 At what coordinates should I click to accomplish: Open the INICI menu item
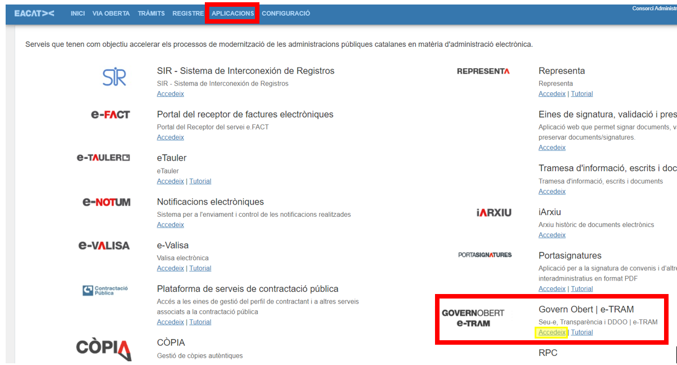click(78, 14)
